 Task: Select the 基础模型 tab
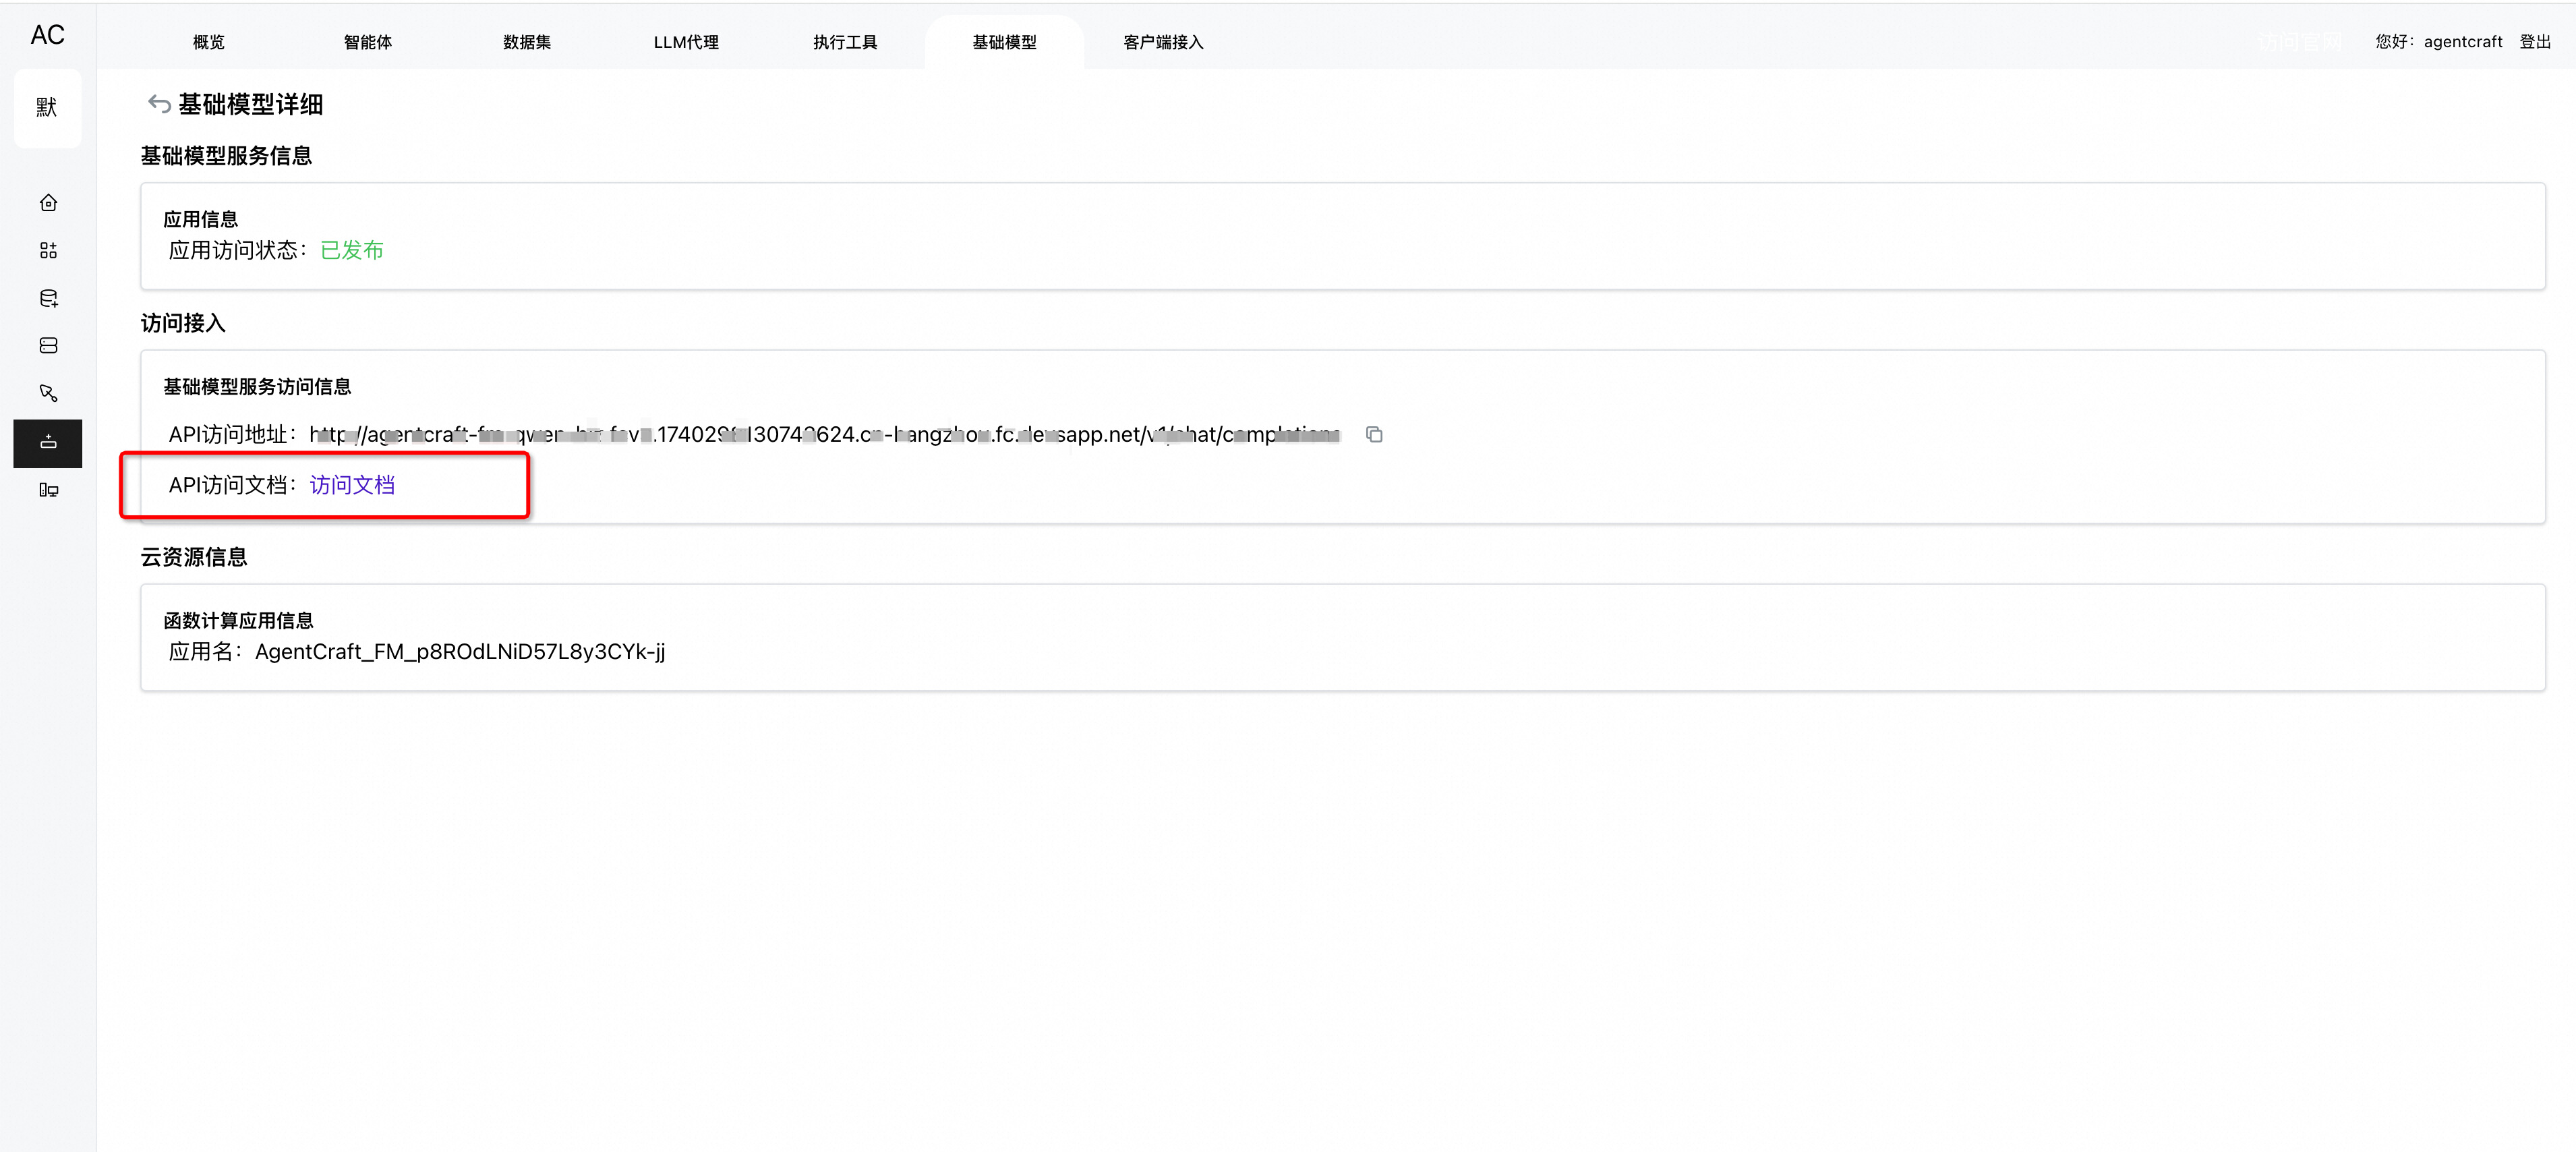pyautogui.click(x=1004, y=42)
